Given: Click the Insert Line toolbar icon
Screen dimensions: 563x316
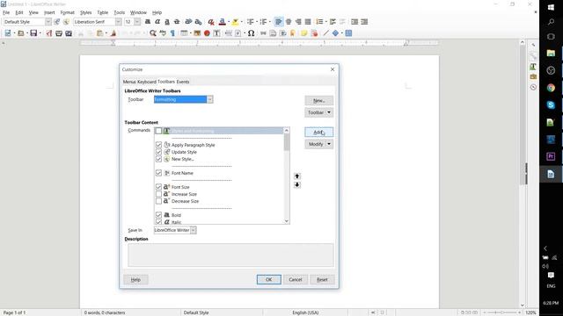Looking at the screenshot, I should point(325,33).
